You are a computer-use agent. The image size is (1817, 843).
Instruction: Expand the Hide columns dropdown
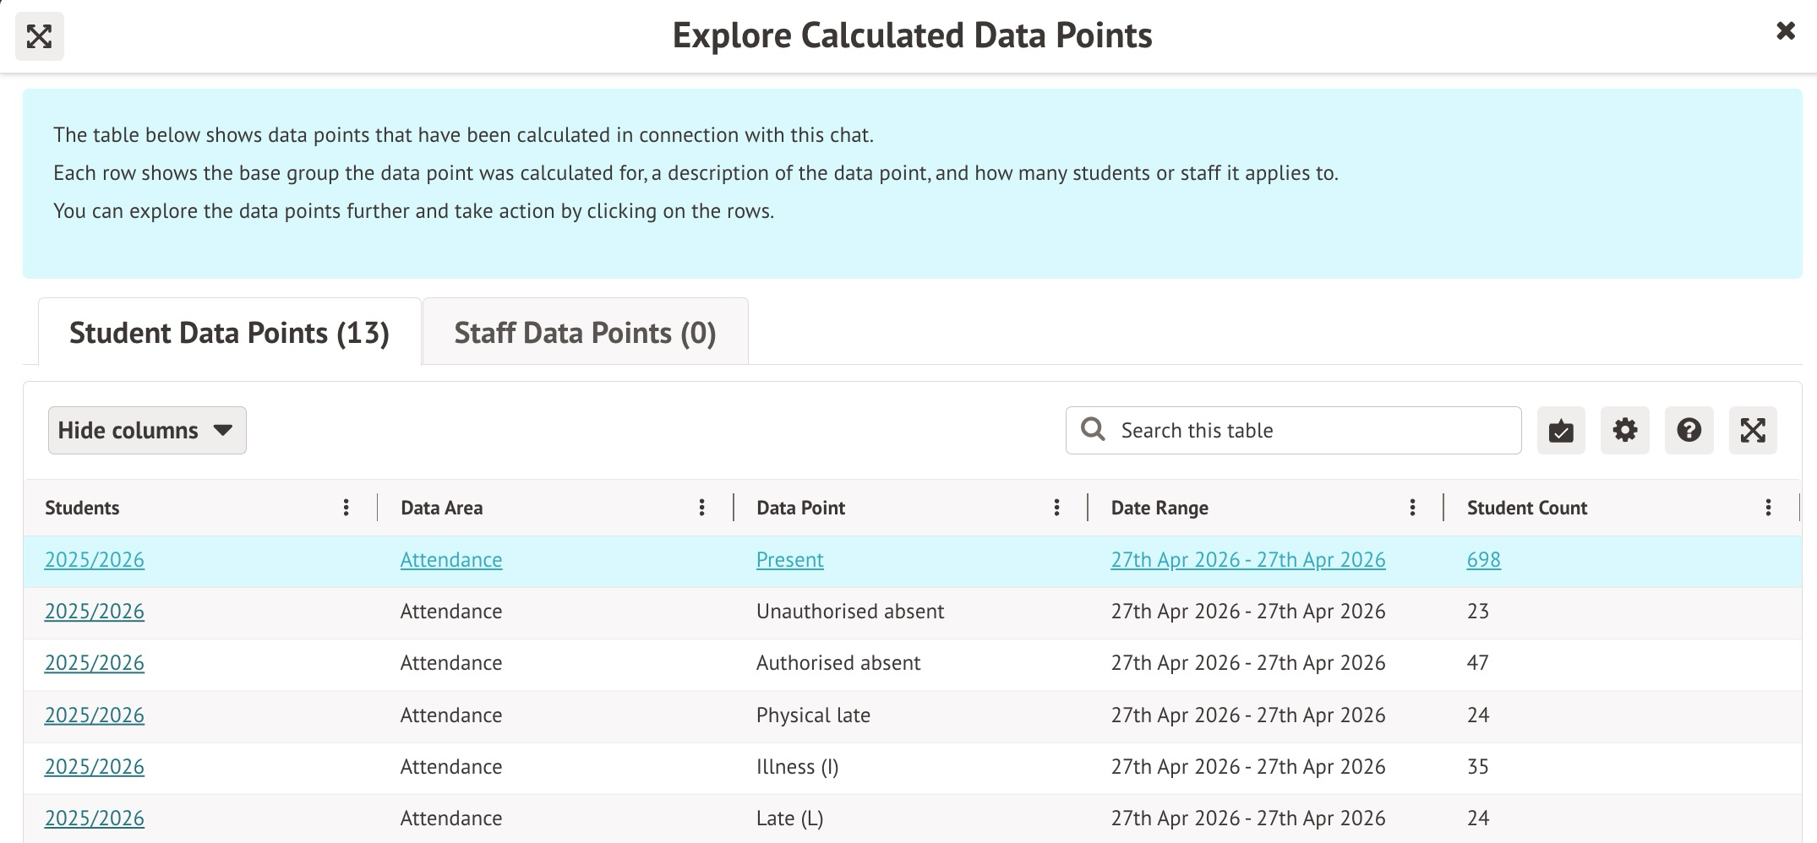(x=147, y=431)
